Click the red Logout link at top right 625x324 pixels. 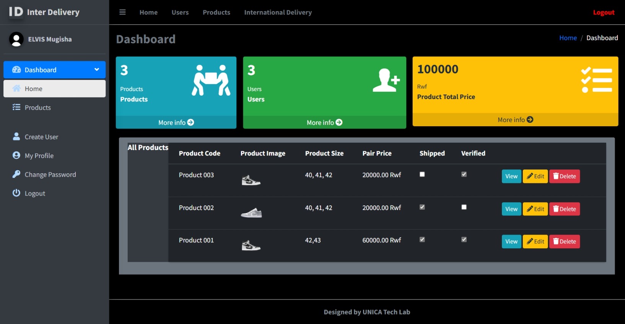click(x=604, y=12)
